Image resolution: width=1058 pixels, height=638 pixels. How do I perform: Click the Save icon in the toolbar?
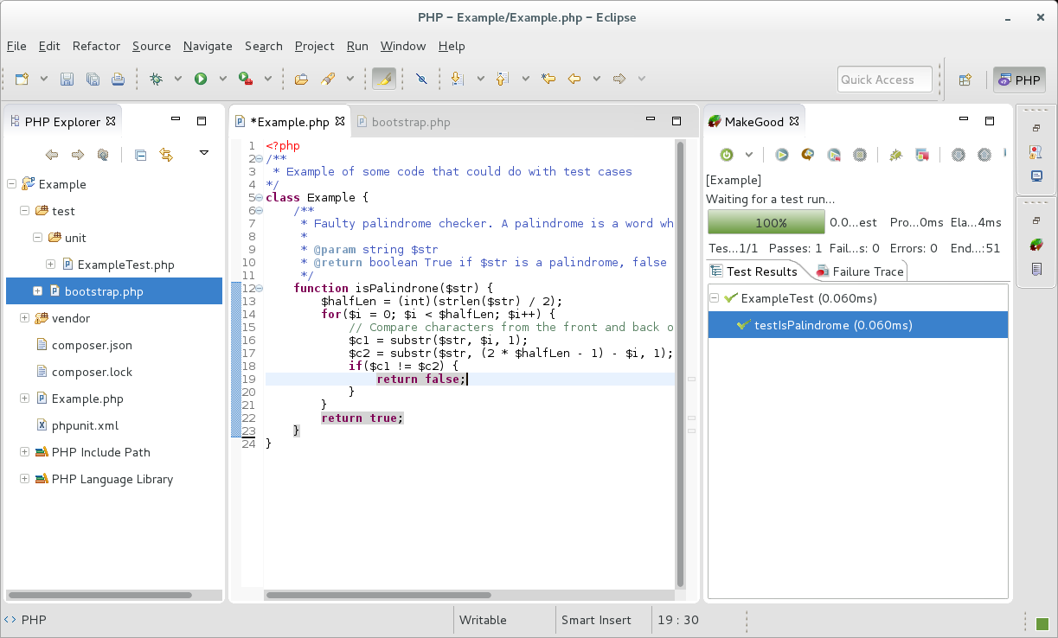coord(67,80)
